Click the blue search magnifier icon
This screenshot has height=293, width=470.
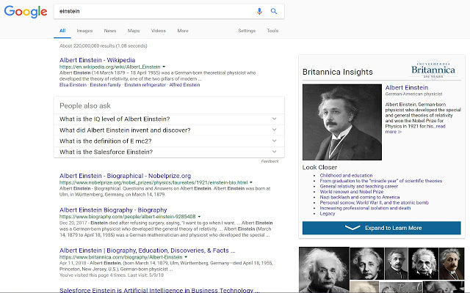(x=274, y=12)
